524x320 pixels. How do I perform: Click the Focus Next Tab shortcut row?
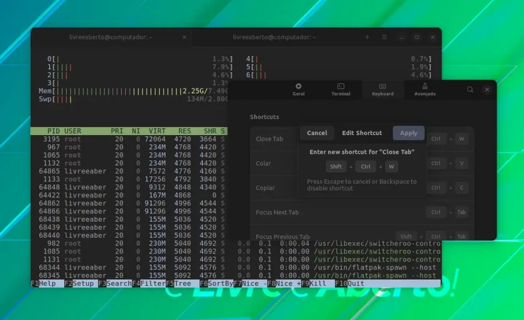[x=362, y=212]
